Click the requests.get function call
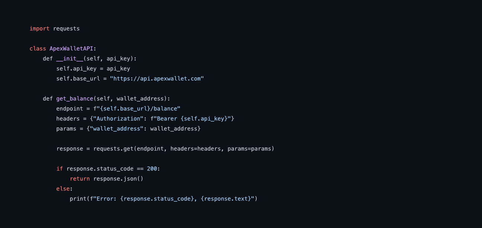 113,149
